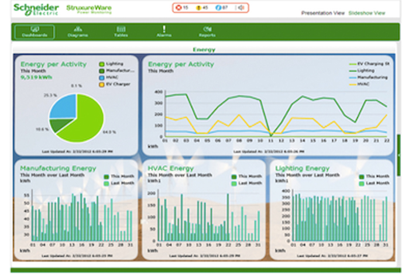Open the Dashboards tab
The height and width of the screenshot is (275, 412).
(35, 32)
